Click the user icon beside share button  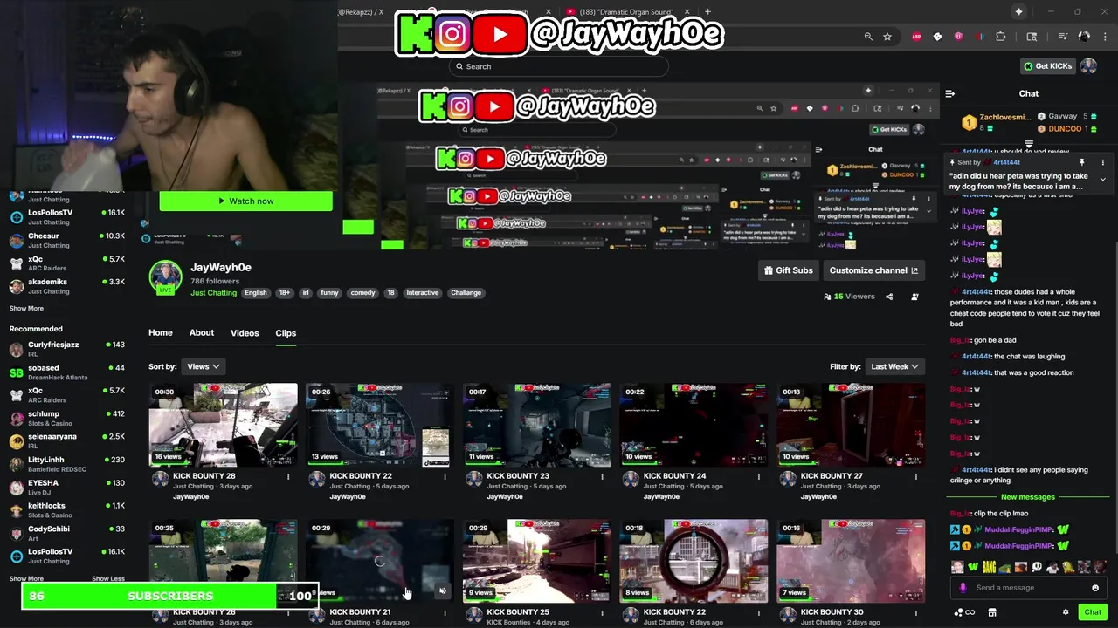[914, 297]
